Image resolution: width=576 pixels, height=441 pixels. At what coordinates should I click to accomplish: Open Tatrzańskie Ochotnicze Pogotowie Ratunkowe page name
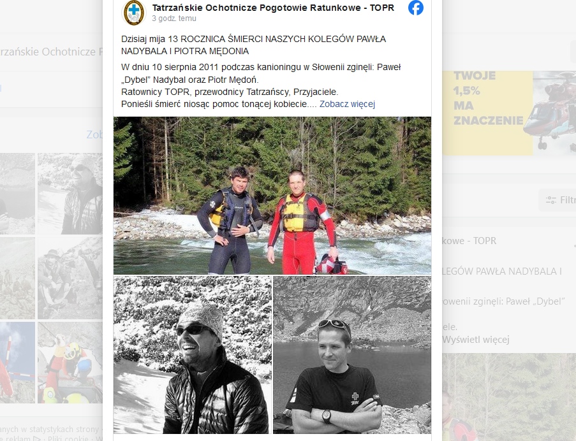tap(273, 8)
